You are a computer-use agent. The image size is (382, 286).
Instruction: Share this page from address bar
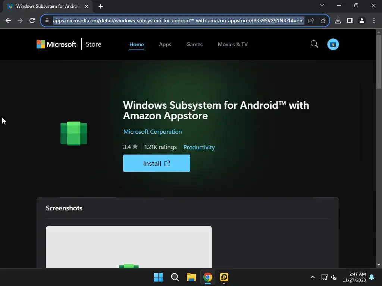tap(311, 21)
